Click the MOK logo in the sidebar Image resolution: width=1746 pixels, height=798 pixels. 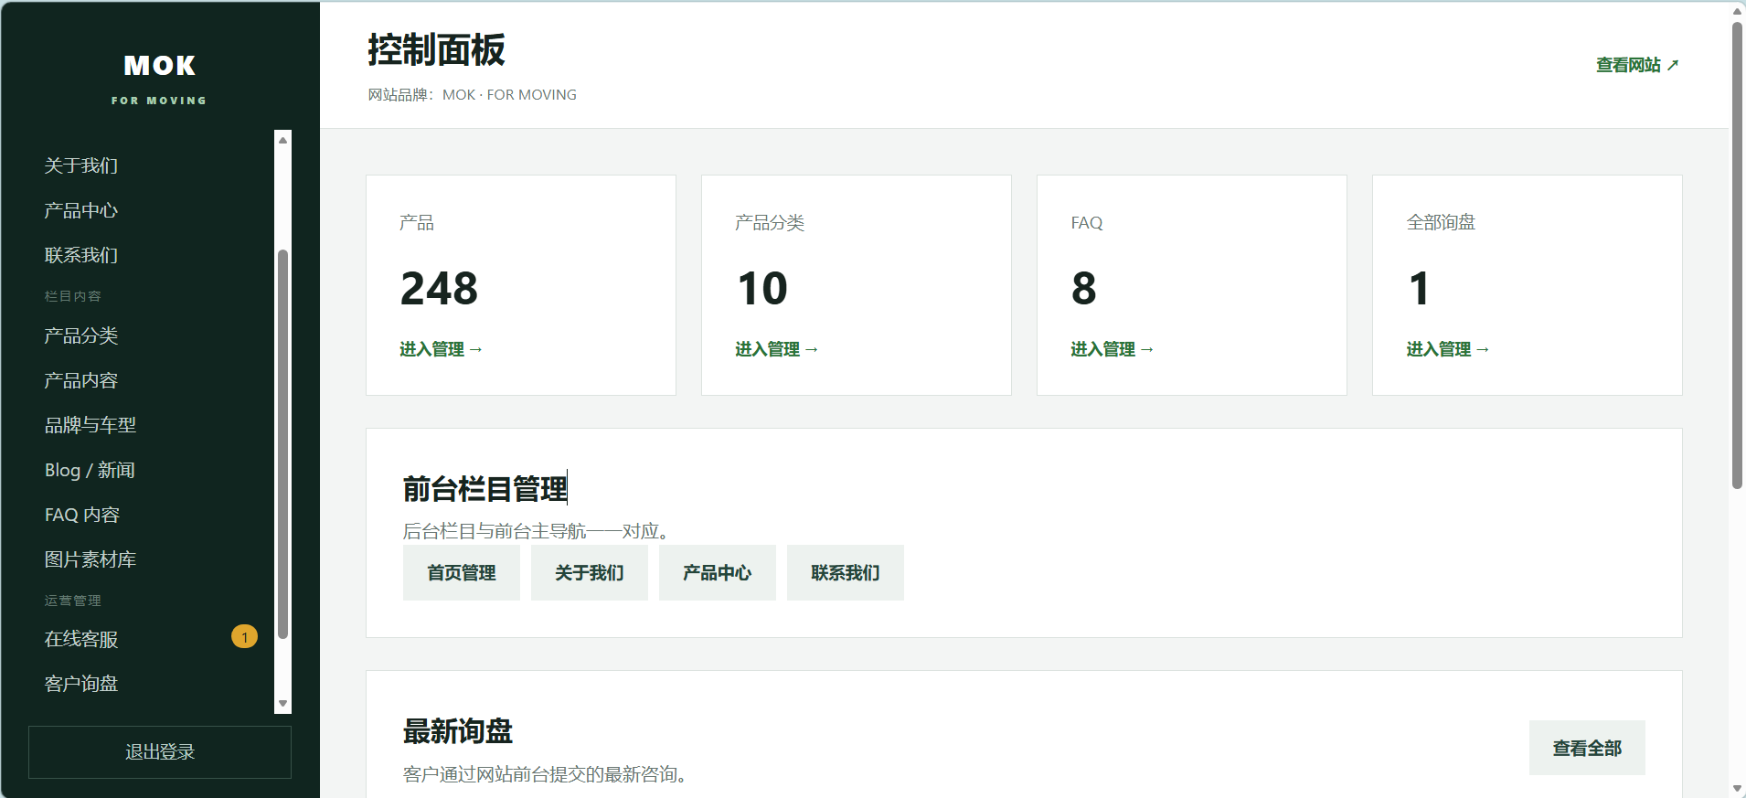[x=160, y=66]
